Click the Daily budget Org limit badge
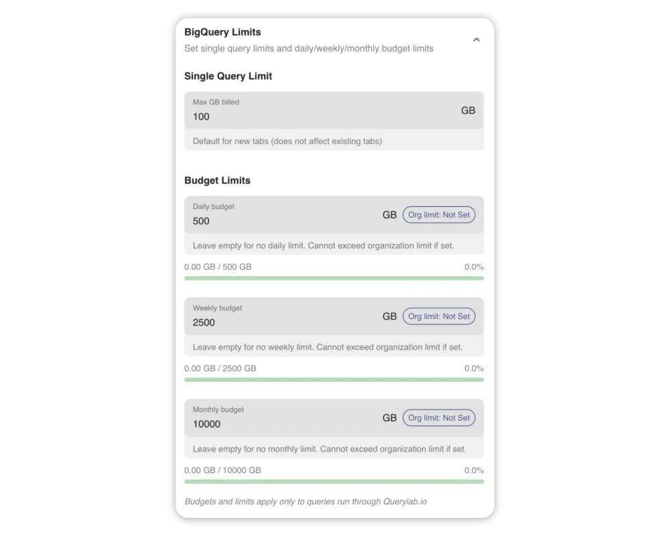 (439, 215)
